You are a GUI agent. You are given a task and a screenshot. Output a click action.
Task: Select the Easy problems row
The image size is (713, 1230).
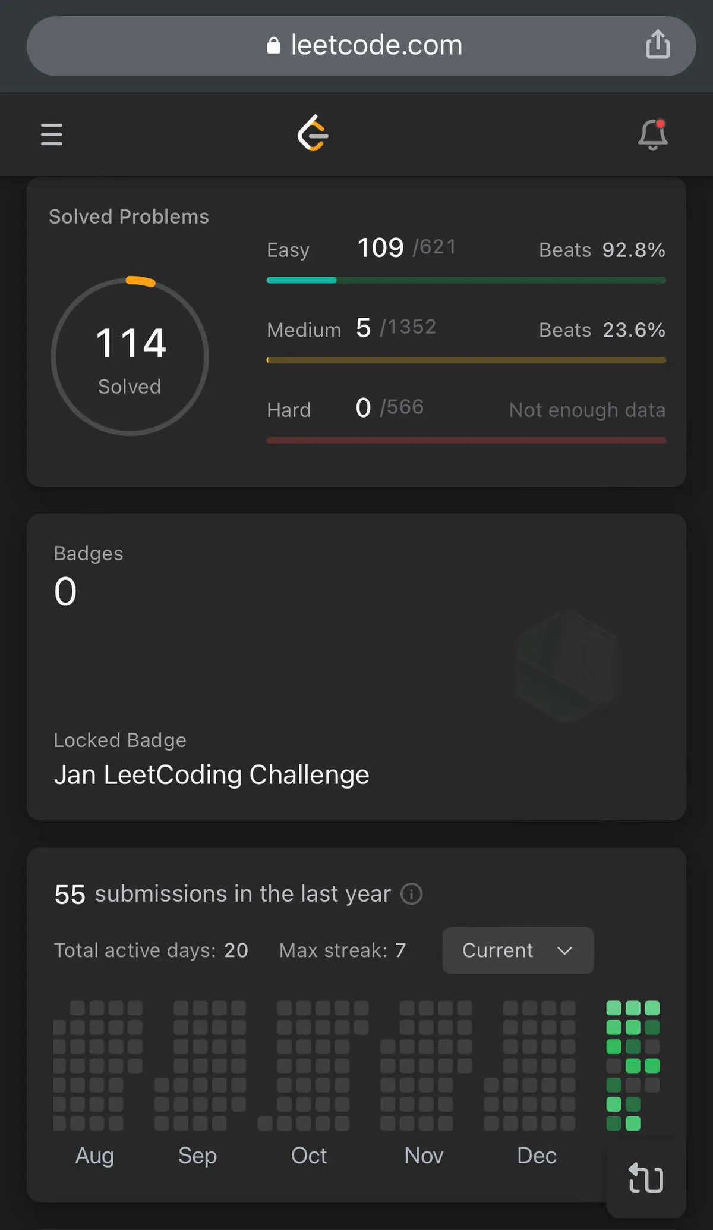466,250
